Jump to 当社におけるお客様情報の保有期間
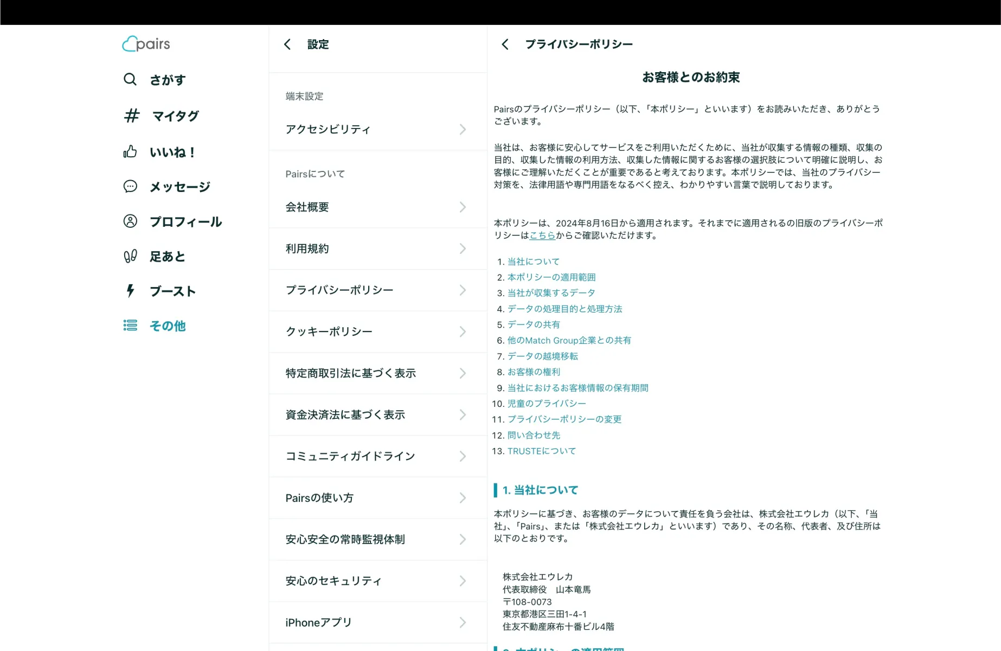 click(578, 388)
